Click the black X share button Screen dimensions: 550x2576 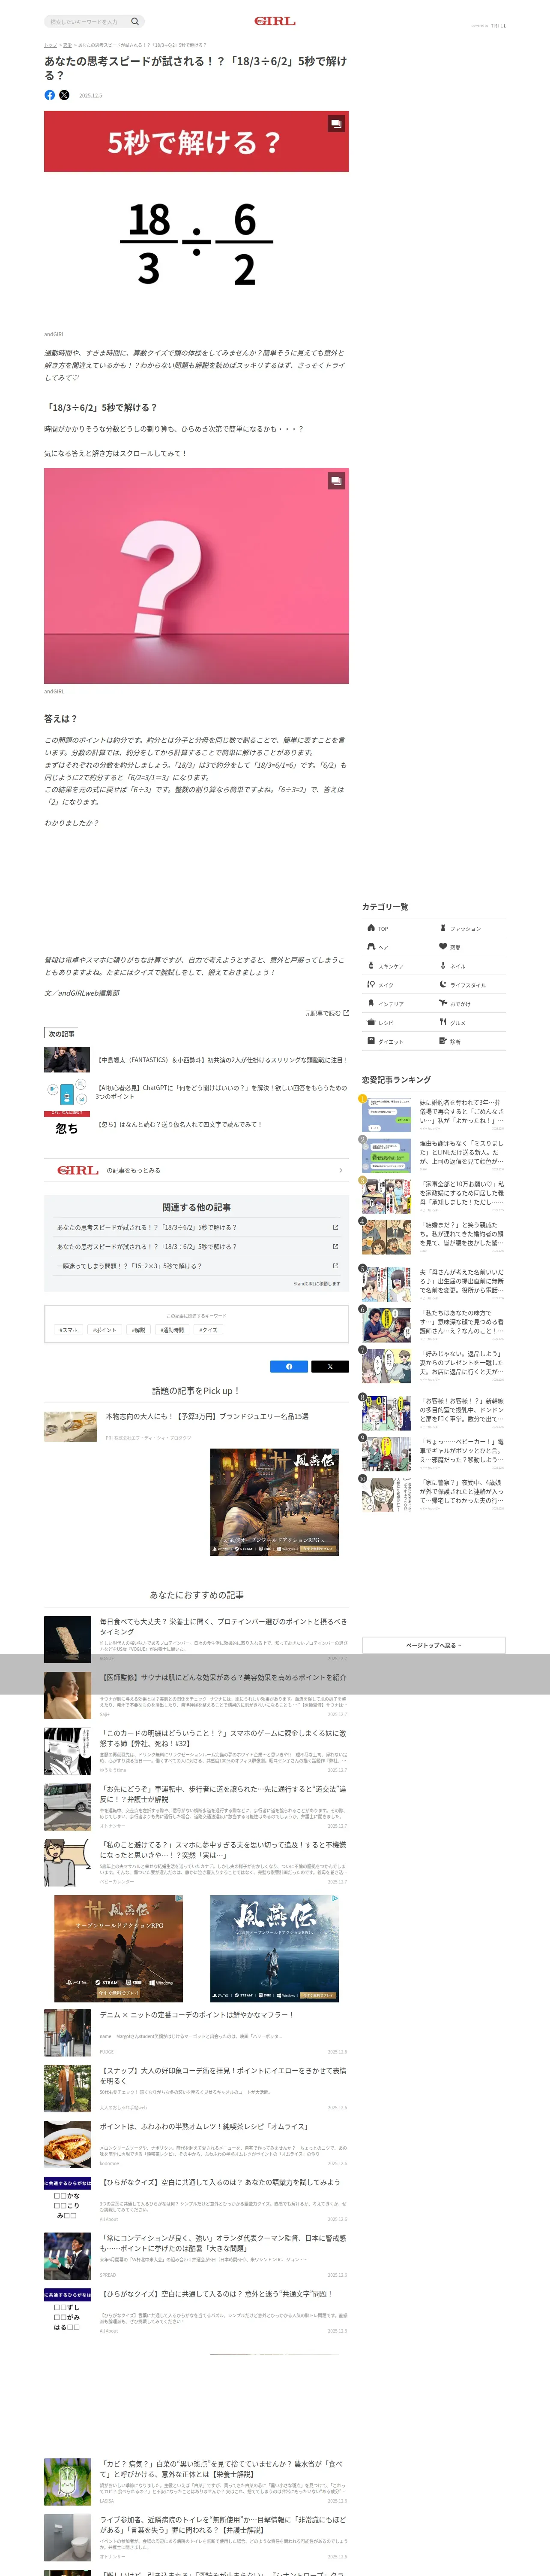[329, 1366]
